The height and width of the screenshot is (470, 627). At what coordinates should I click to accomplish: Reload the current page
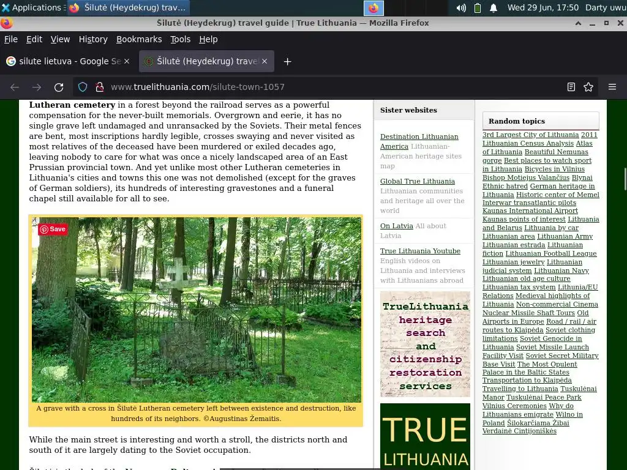[x=59, y=87]
